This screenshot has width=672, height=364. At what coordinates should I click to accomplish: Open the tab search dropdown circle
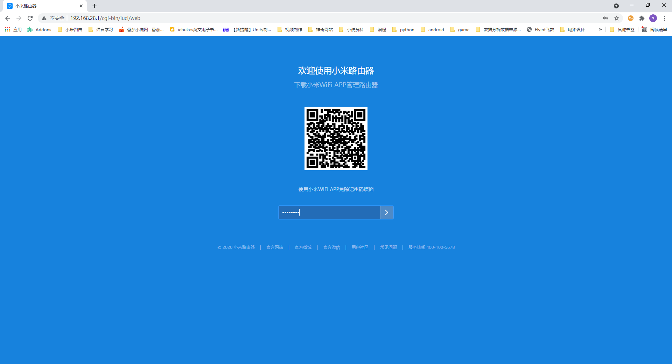point(616,6)
